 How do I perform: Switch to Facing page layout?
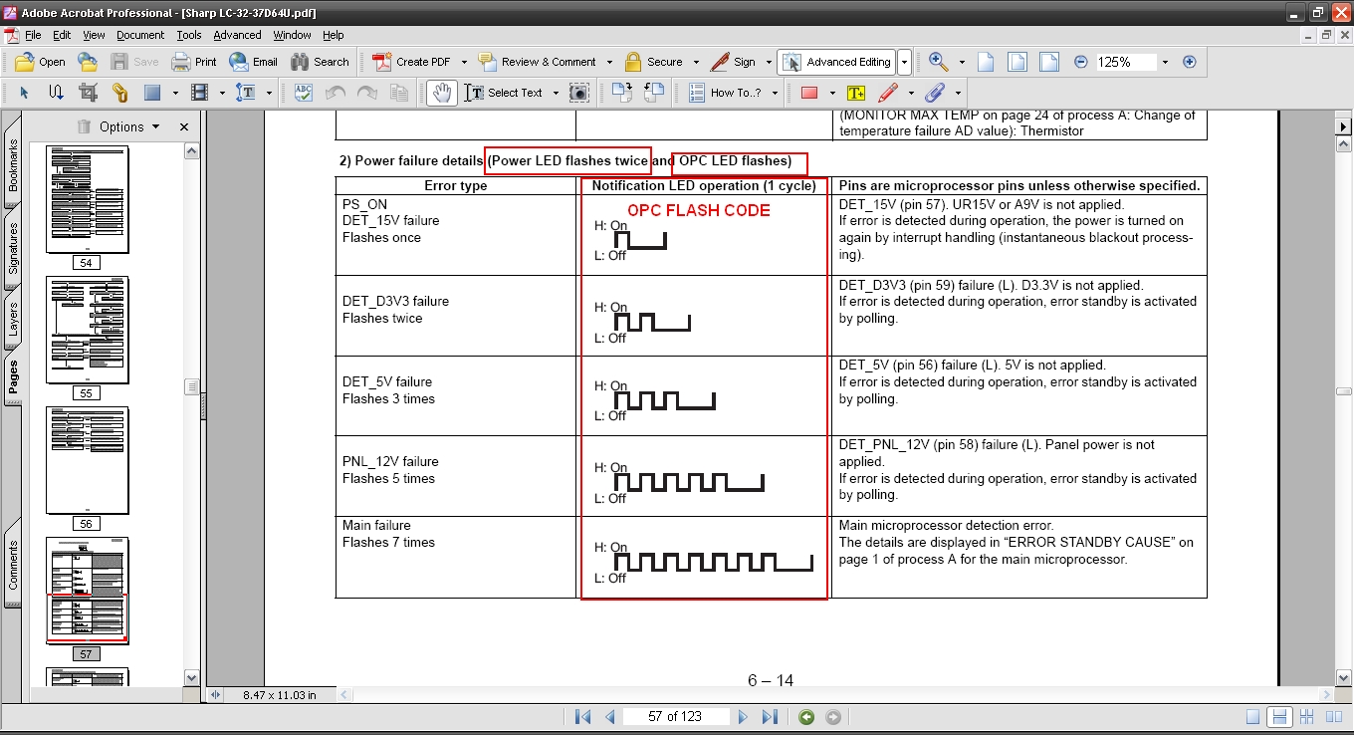(x=1332, y=717)
